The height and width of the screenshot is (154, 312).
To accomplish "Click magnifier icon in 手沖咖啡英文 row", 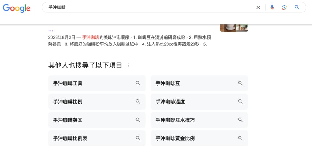I will [x=138, y=120].
